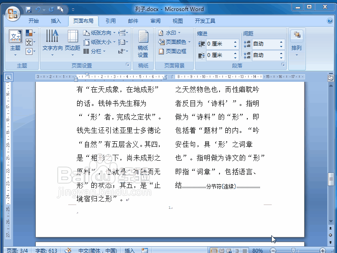Viewport: 337px width, 253px height.
Task: Open line numbers icon dropdown
Action: coord(123,42)
